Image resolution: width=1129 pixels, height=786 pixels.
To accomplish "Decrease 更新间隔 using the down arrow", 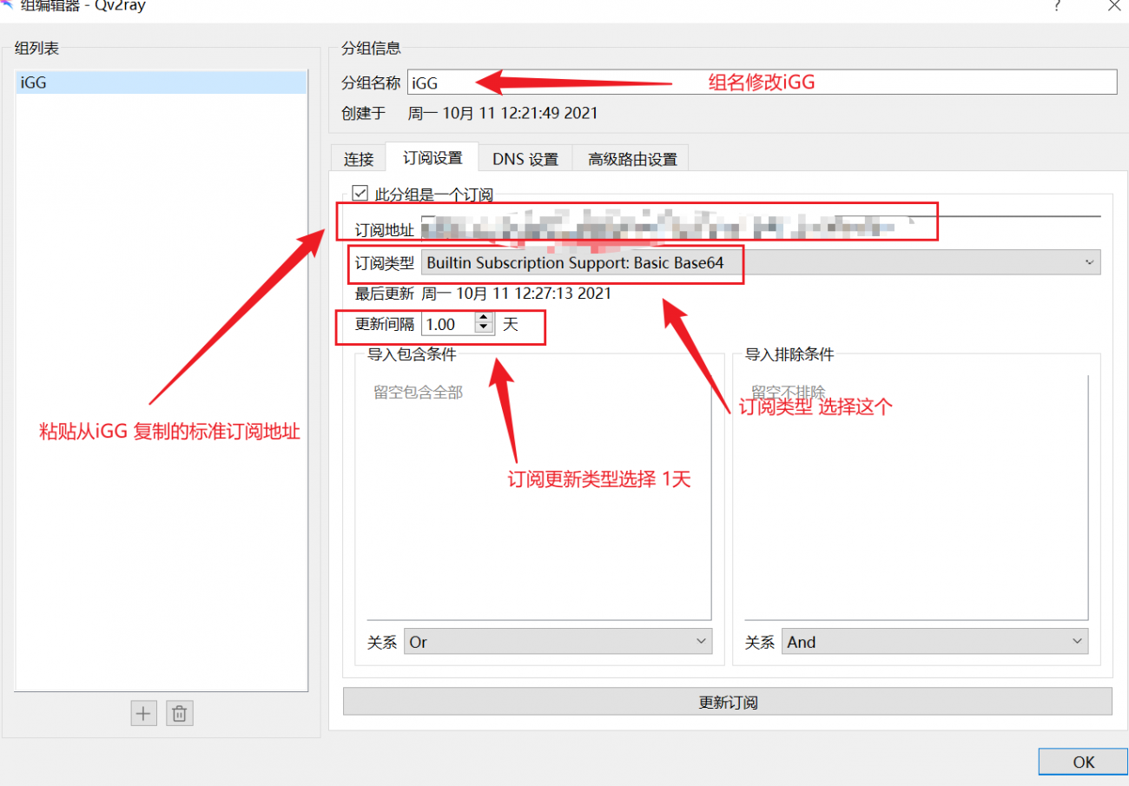I will (483, 328).
